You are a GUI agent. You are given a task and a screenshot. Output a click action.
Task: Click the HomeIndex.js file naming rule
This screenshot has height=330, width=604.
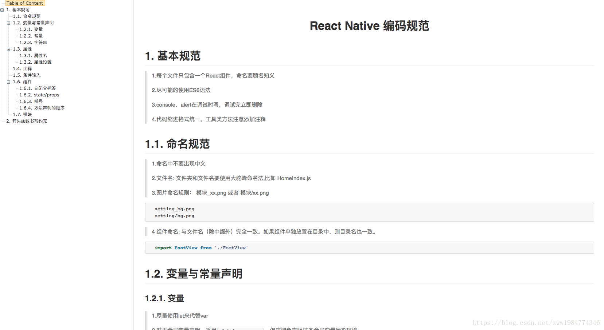click(x=231, y=178)
